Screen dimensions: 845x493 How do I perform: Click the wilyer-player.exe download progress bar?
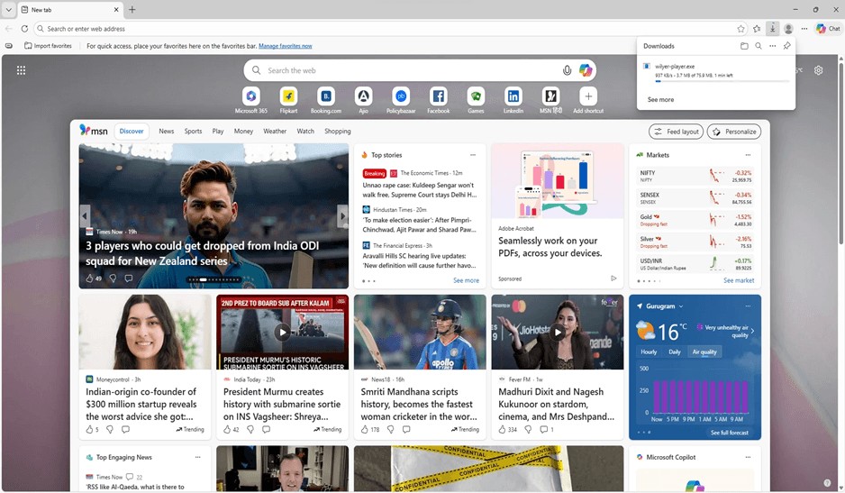click(722, 81)
